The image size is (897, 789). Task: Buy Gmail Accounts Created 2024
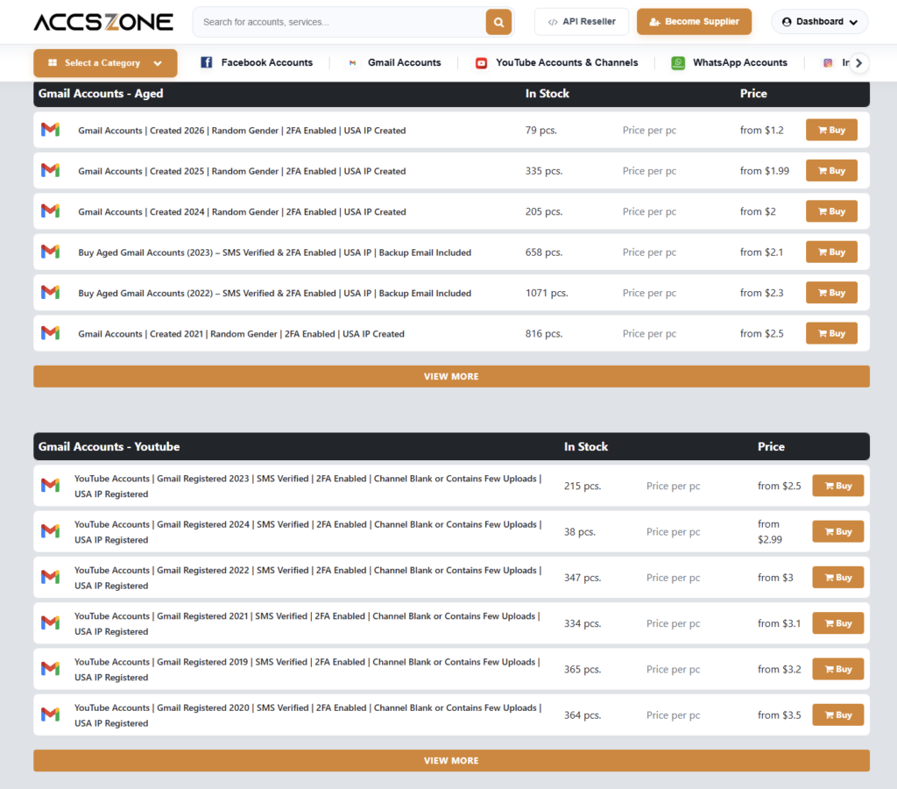pos(831,211)
